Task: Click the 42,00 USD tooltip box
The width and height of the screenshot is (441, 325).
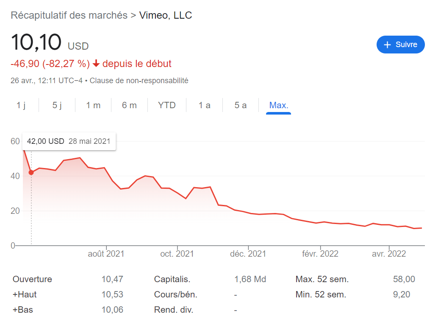Action: point(69,141)
